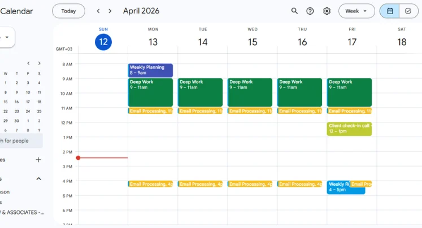The width and height of the screenshot is (422, 228).
Task: Open the Weekly Planning event on Monday
Action: click(x=150, y=71)
